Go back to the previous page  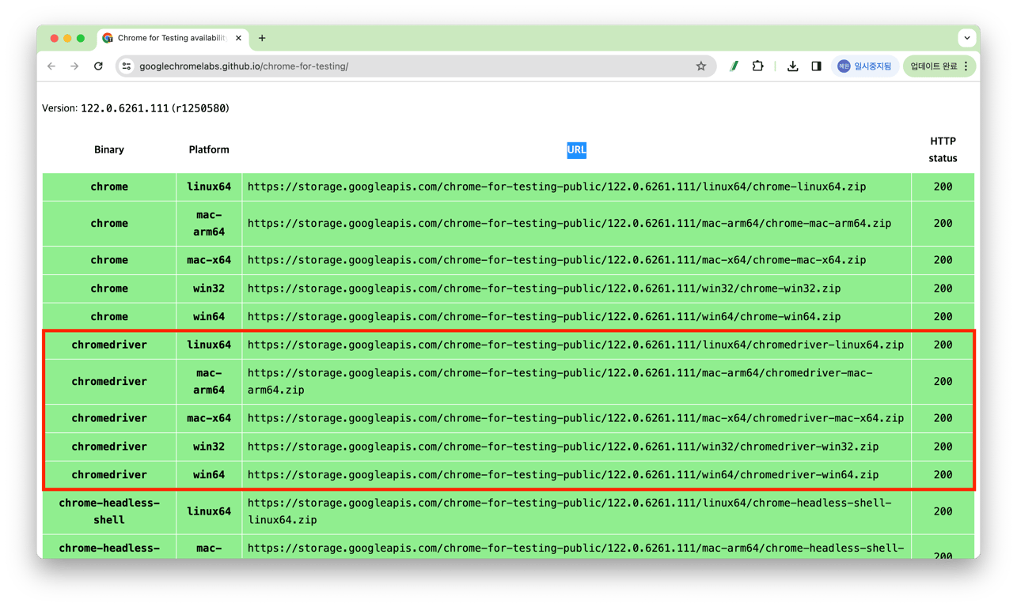(51, 66)
